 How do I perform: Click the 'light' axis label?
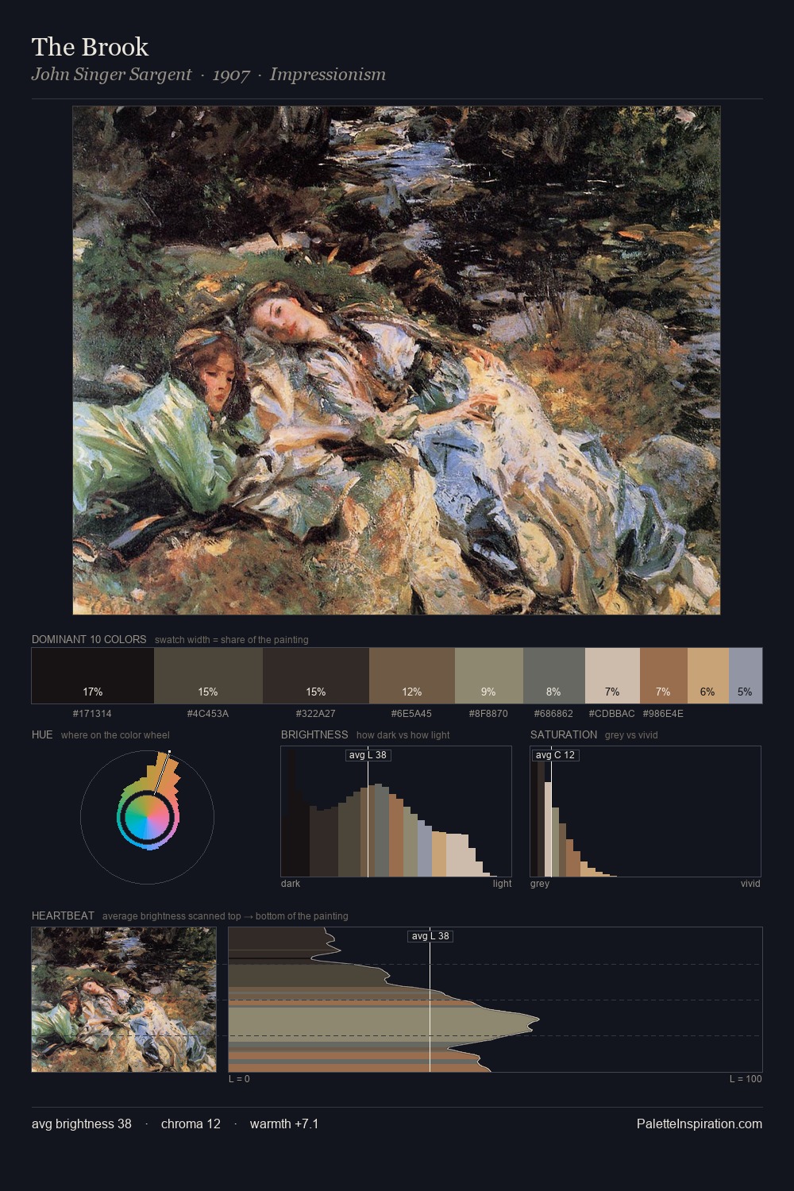(x=502, y=884)
